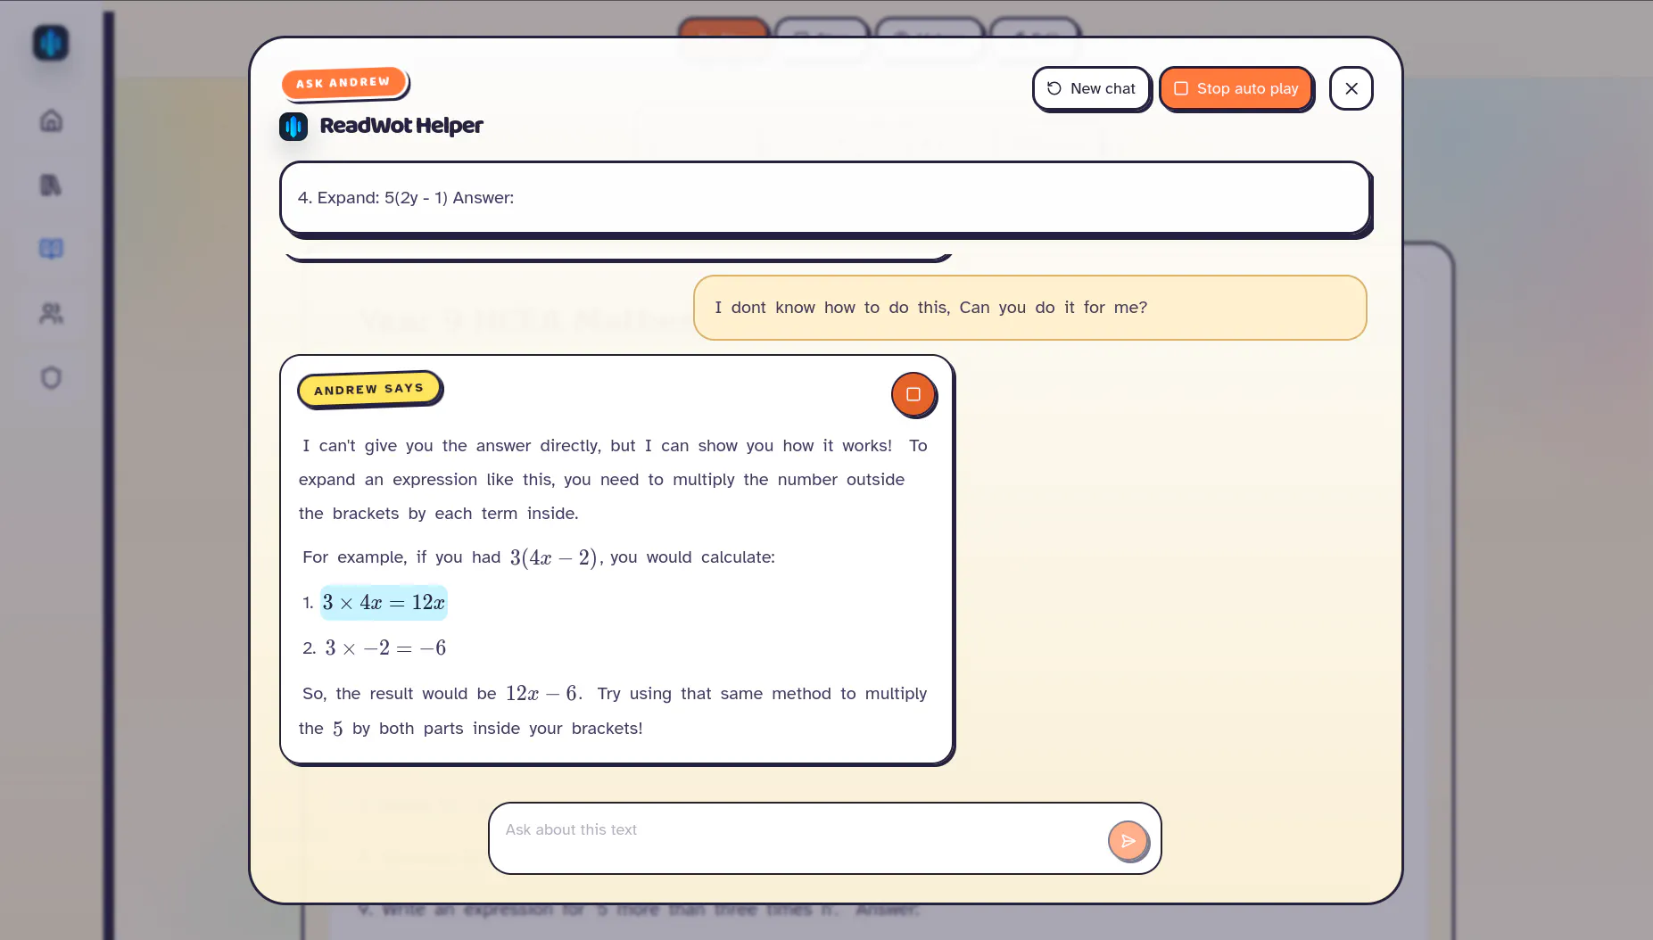Click 'For example, if you had 3(4x − 2)' line
1653x940 pixels.
(x=539, y=557)
